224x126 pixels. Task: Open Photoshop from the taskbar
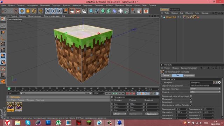48,122
